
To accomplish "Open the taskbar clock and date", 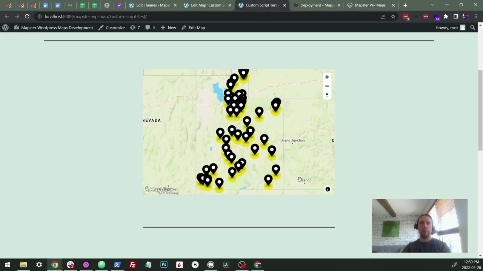I will [471, 265].
